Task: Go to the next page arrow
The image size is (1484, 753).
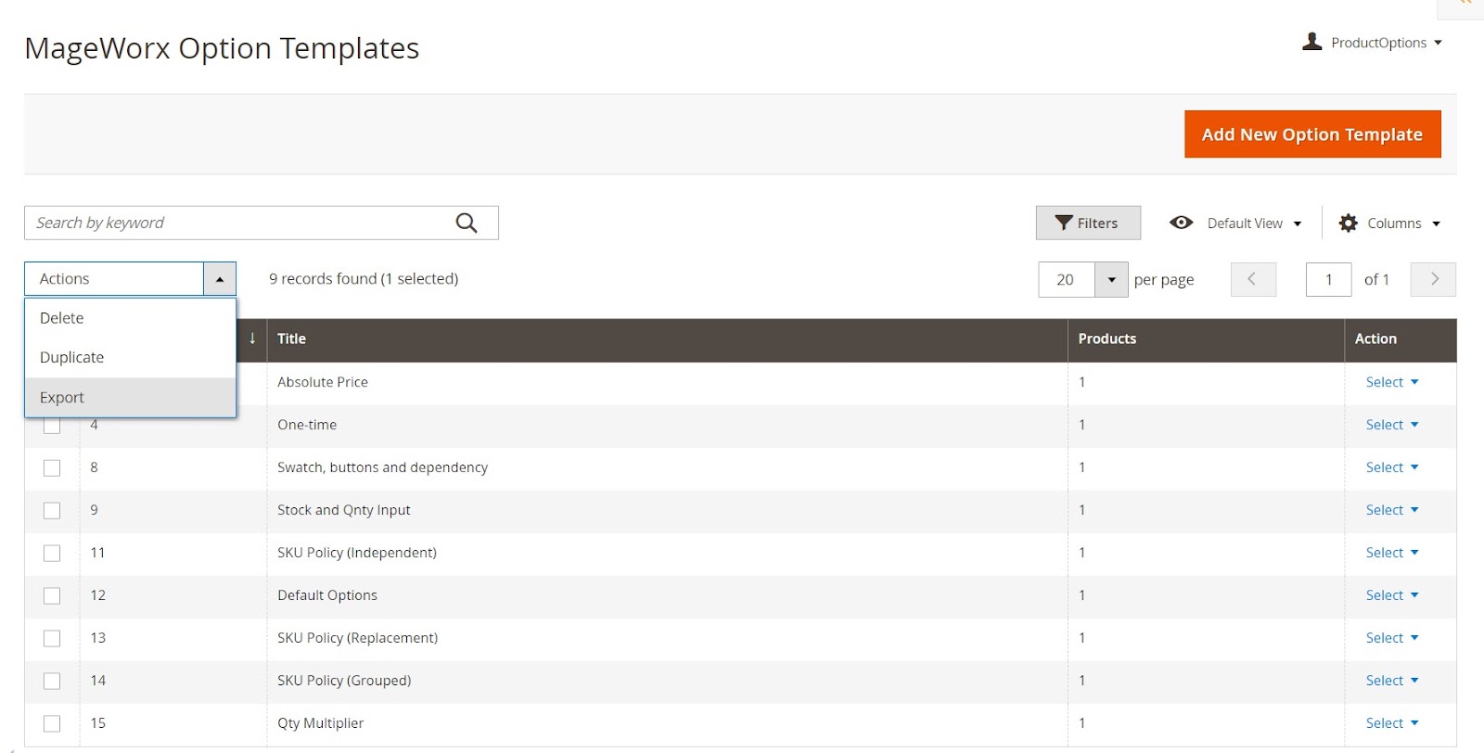Action: pos(1433,279)
